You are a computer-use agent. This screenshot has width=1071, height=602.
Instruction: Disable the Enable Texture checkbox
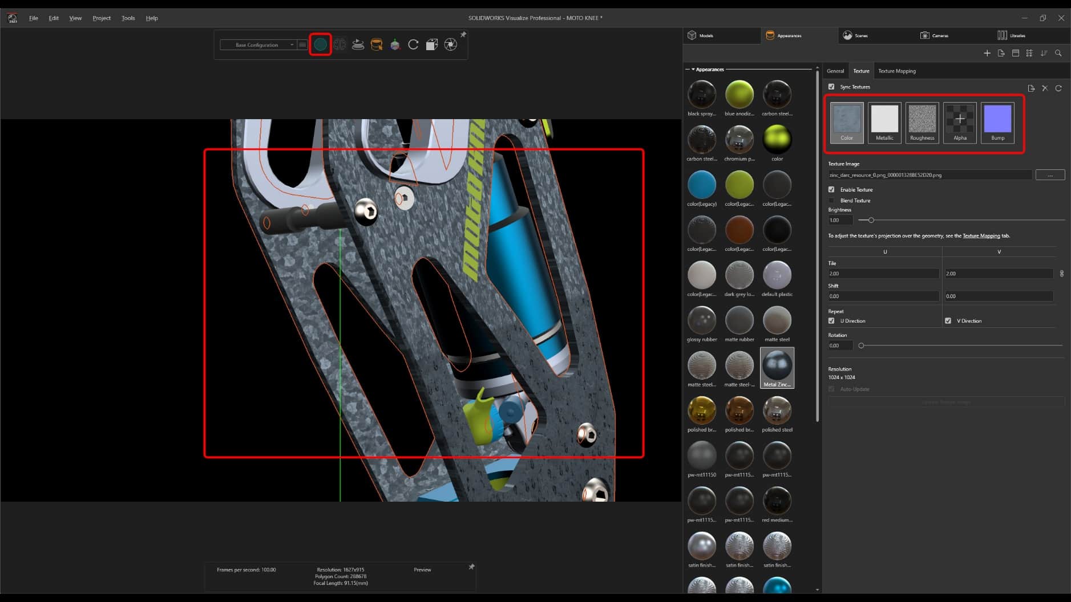point(832,189)
